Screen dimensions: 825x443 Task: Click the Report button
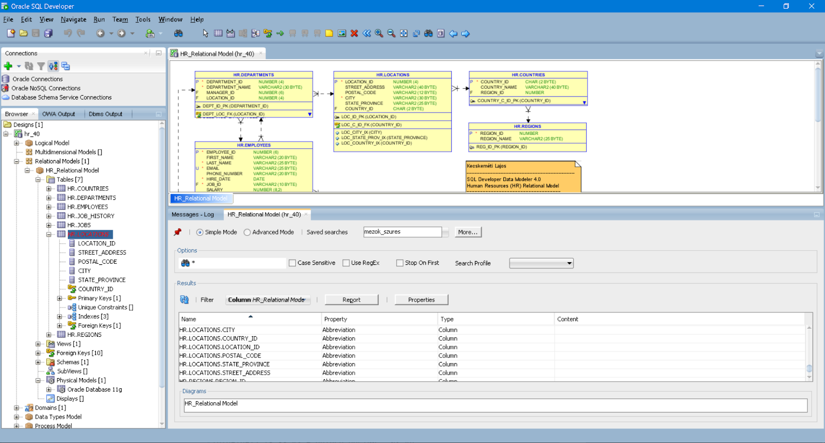[352, 300]
